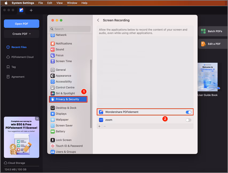This screenshot has width=228, height=173.
Task: Click the zoom app icon in list
Action: tap(101, 120)
